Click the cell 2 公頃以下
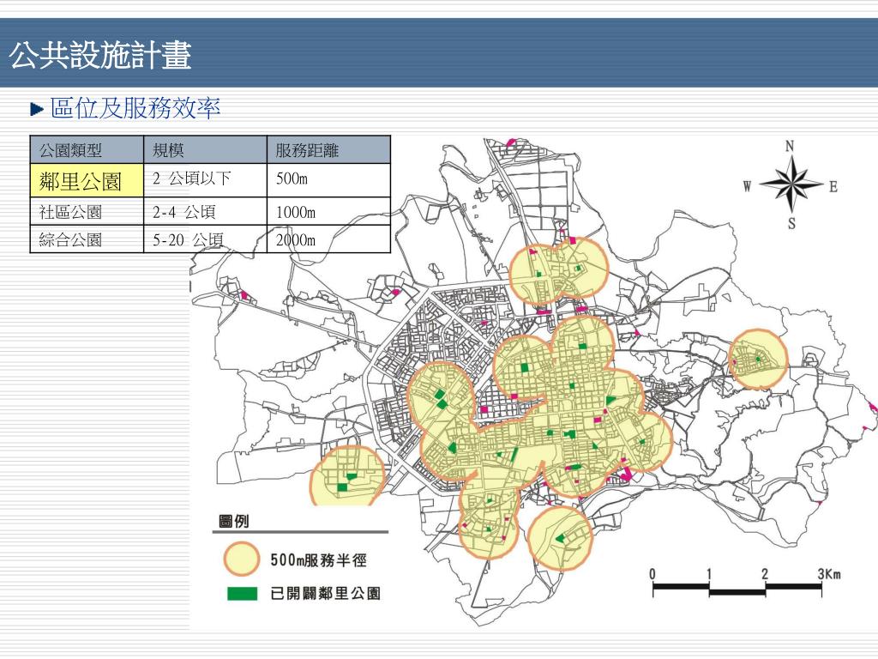Screen dimensions: 878x659 [x=206, y=180]
